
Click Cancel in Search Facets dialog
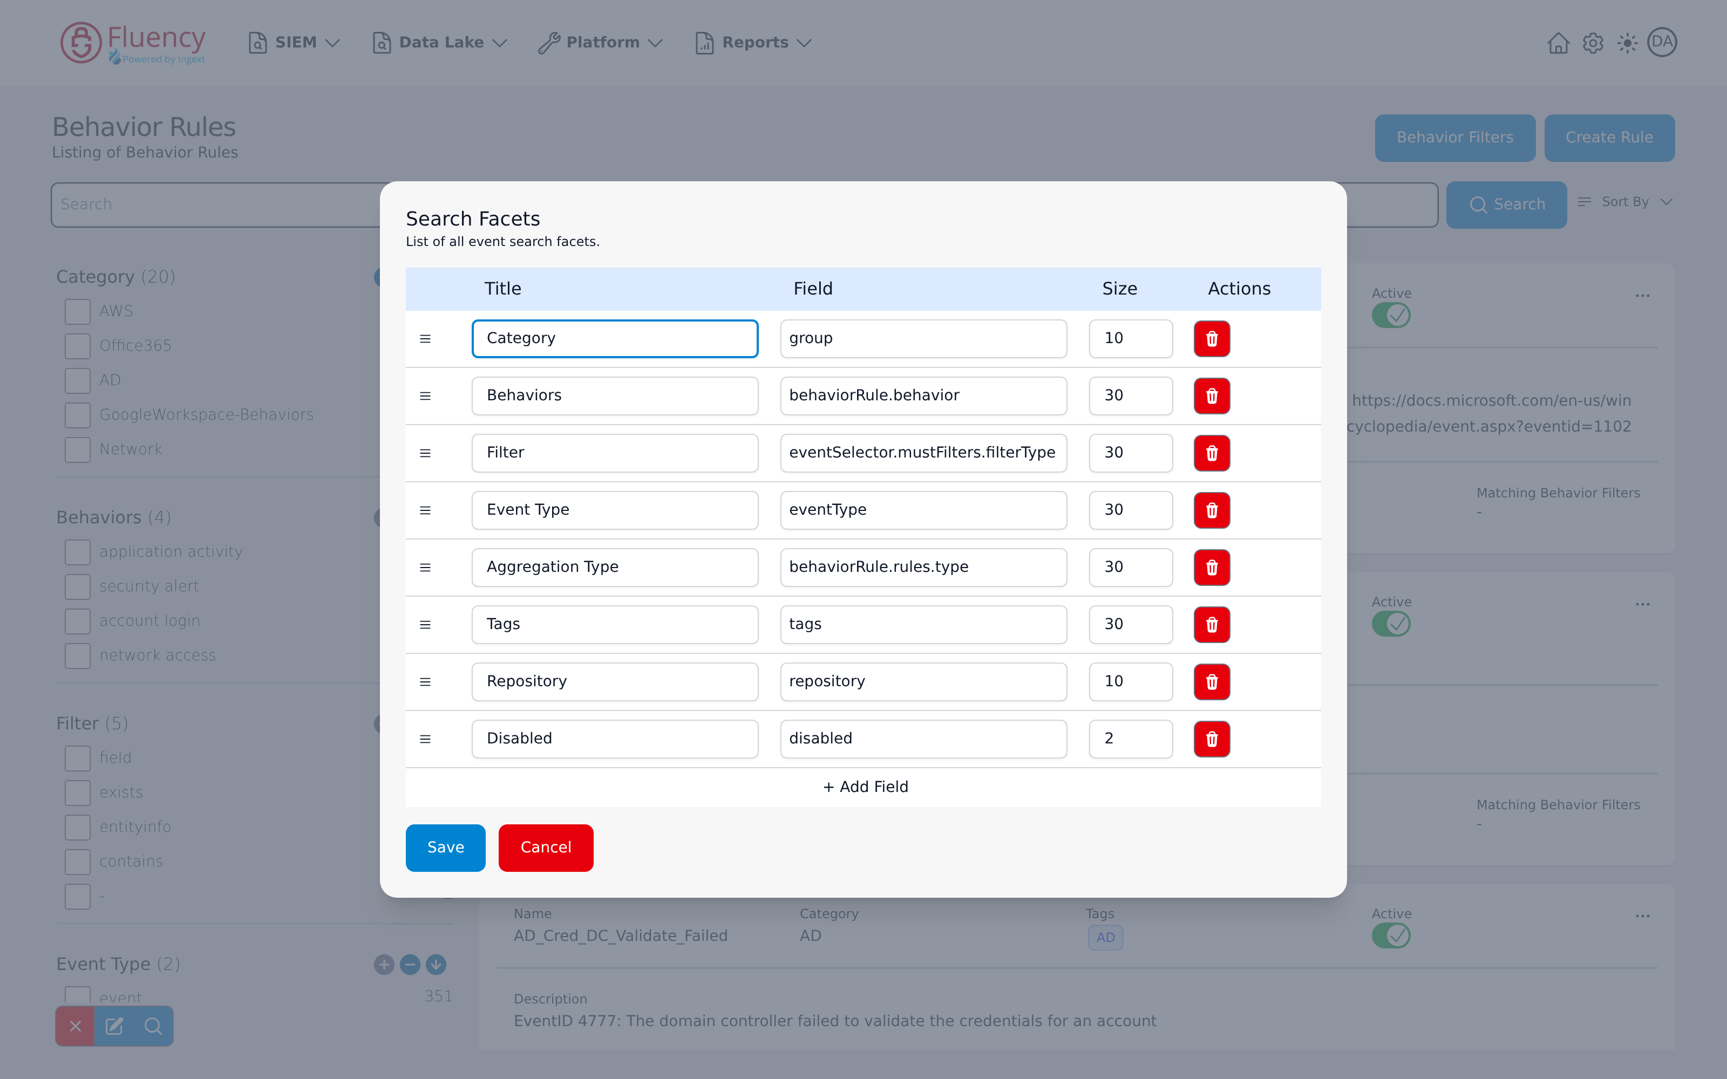[546, 848]
